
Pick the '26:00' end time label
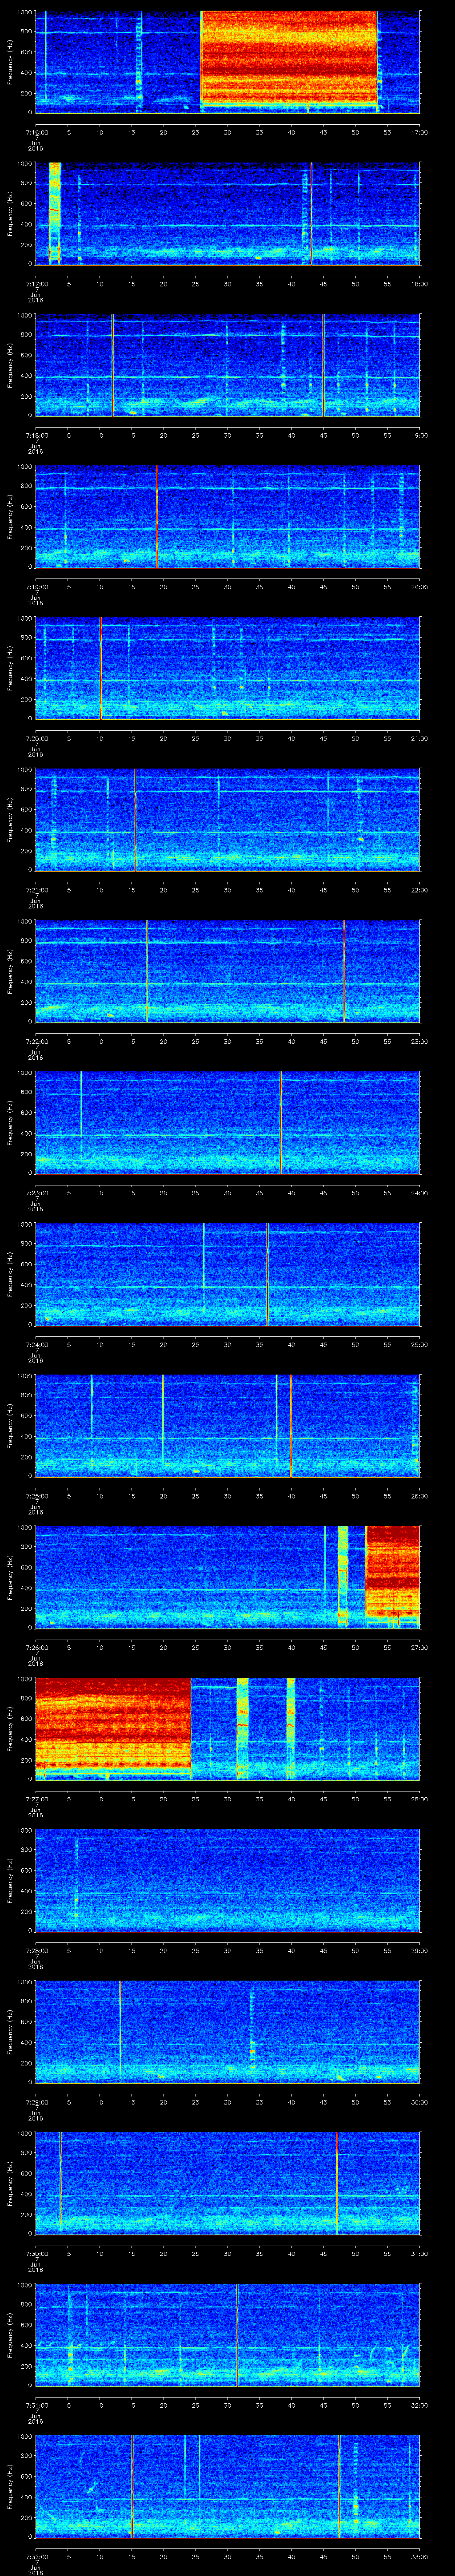[419, 1496]
